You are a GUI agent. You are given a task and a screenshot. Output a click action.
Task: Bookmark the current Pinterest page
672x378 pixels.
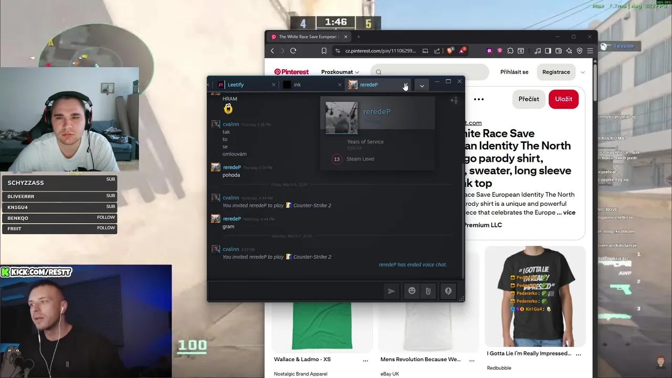(x=324, y=50)
